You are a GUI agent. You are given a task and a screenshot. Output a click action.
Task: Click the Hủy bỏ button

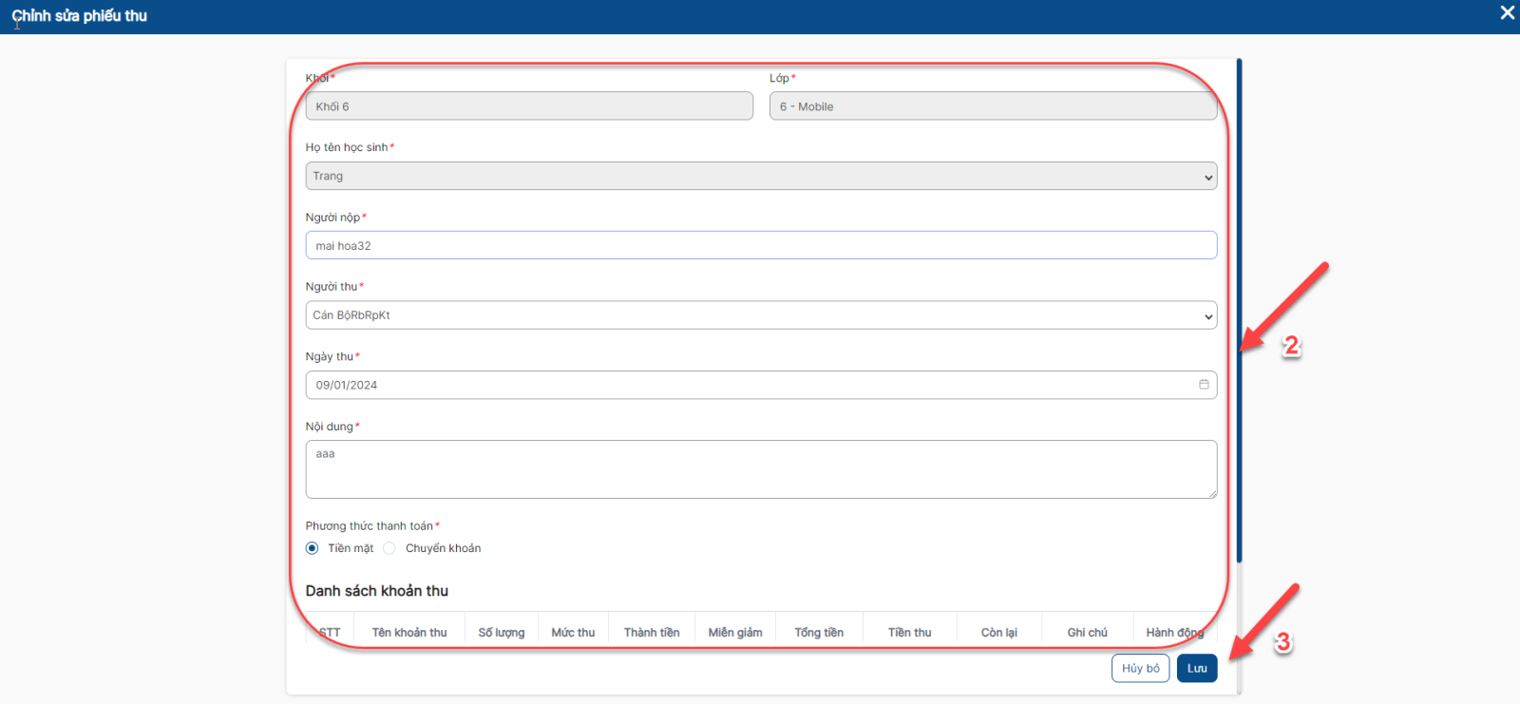click(x=1140, y=668)
